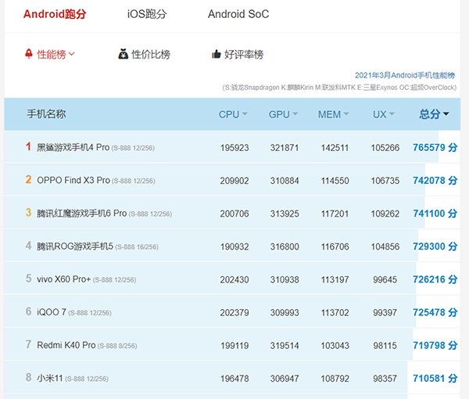The image size is (469, 399).
Task: Open 黑鲨游戏手机4 Pro details
Action: coord(73,147)
